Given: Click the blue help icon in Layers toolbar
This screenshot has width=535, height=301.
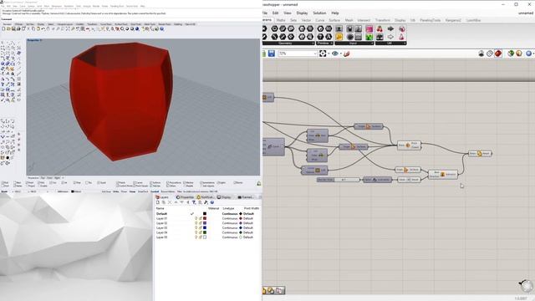Looking at the screenshot, I should [211, 202].
